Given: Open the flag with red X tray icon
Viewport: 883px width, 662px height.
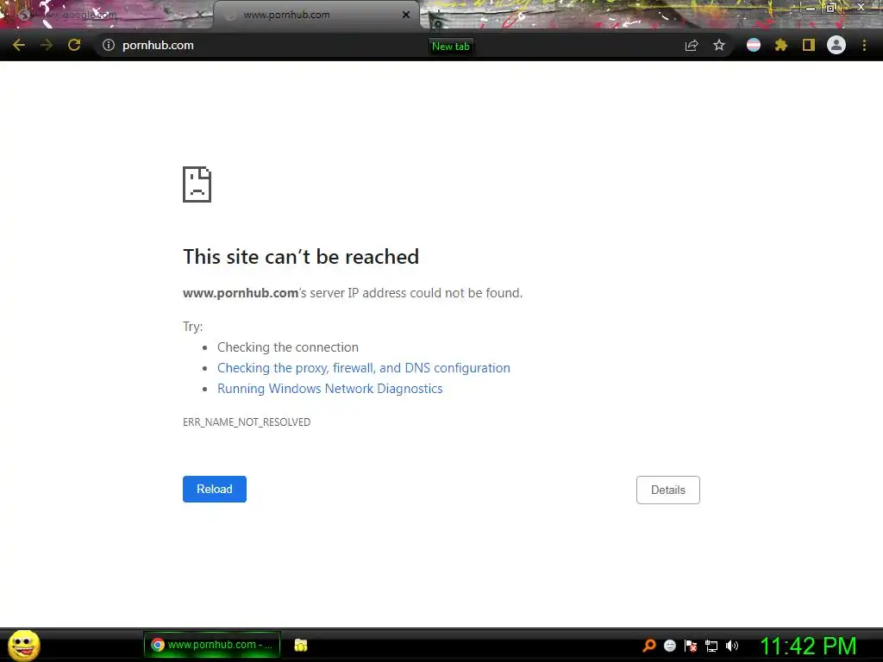Looking at the screenshot, I should click(691, 646).
